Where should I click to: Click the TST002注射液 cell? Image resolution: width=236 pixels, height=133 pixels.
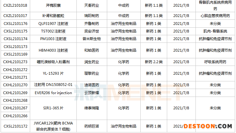point(53,31)
